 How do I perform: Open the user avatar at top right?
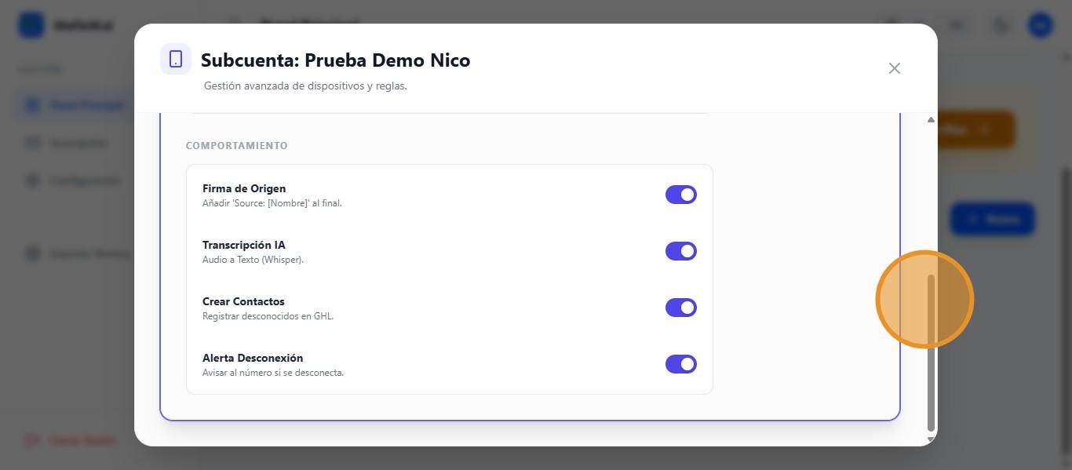coord(1041,25)
